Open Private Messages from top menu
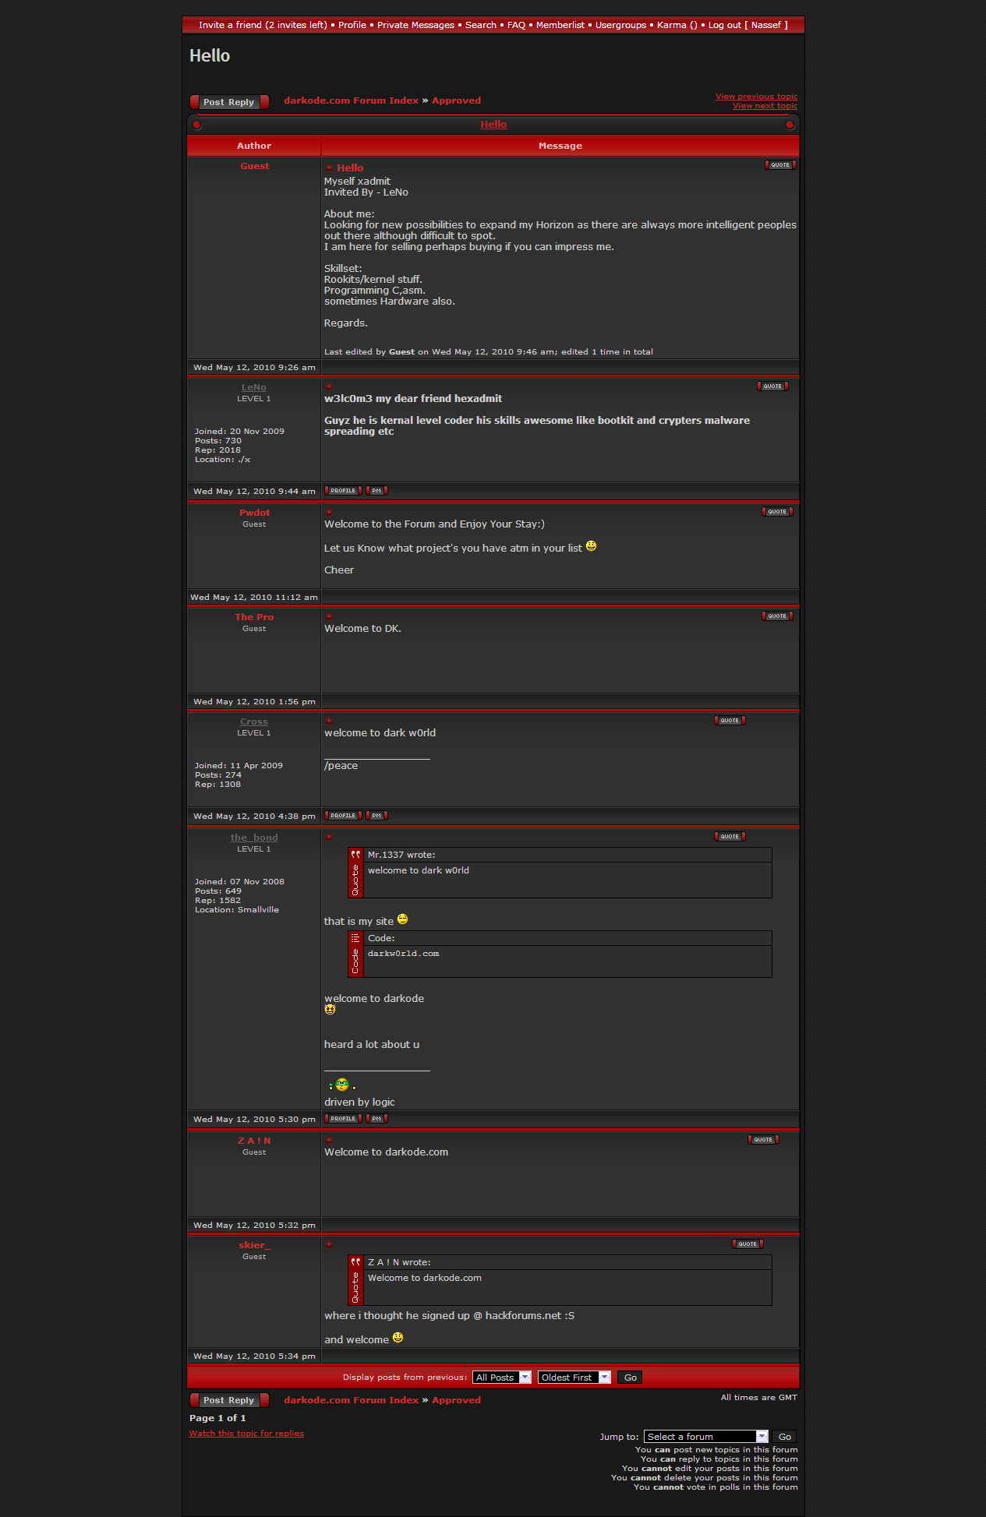Image resolution: width=986 pixels, height=1517 pixels. [415, 25]
